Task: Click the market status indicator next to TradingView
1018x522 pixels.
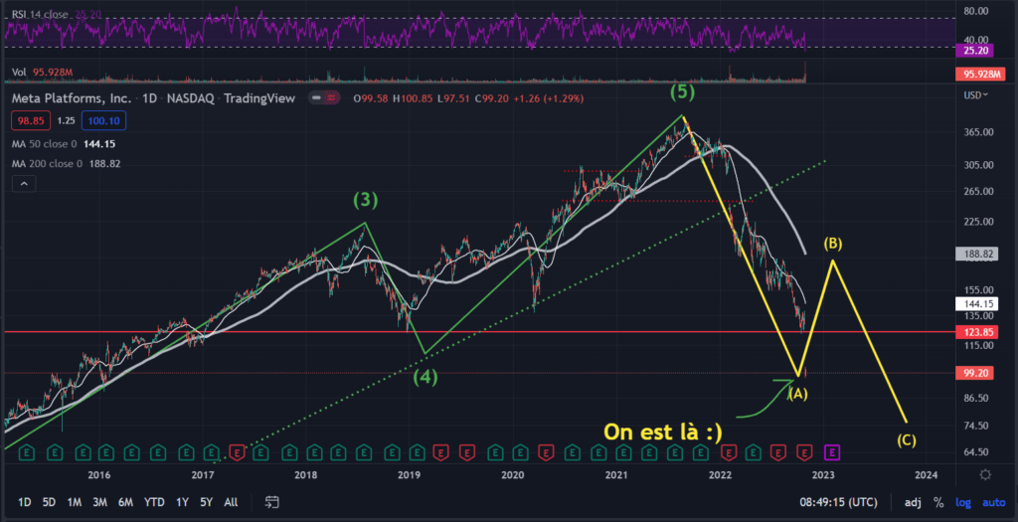Action: coord(320,98)
